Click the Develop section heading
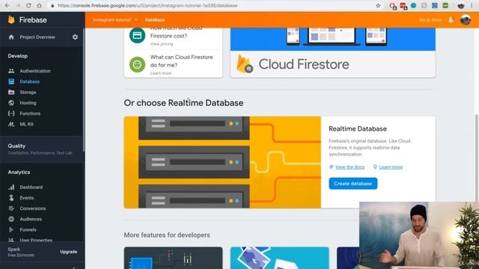Screen dimensions: 479x269 click(x=18, y=56)
